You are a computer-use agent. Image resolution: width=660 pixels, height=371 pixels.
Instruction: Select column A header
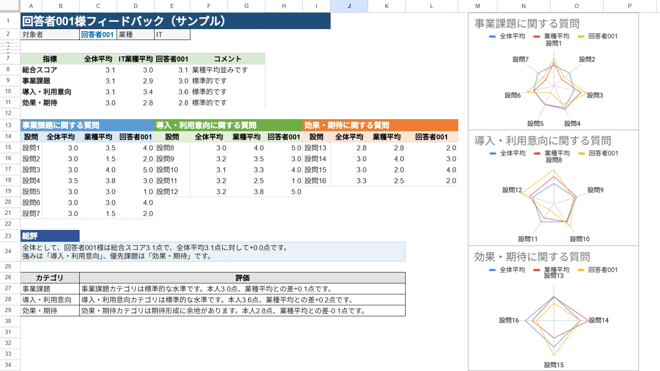(31, 6)
